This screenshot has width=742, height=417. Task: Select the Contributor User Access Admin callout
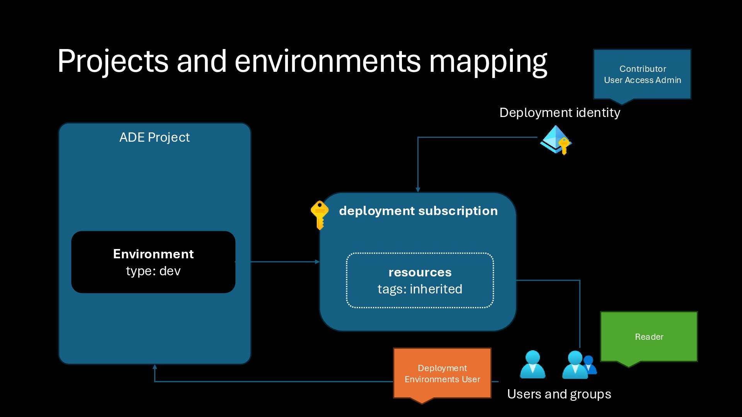tap(642, 74)
